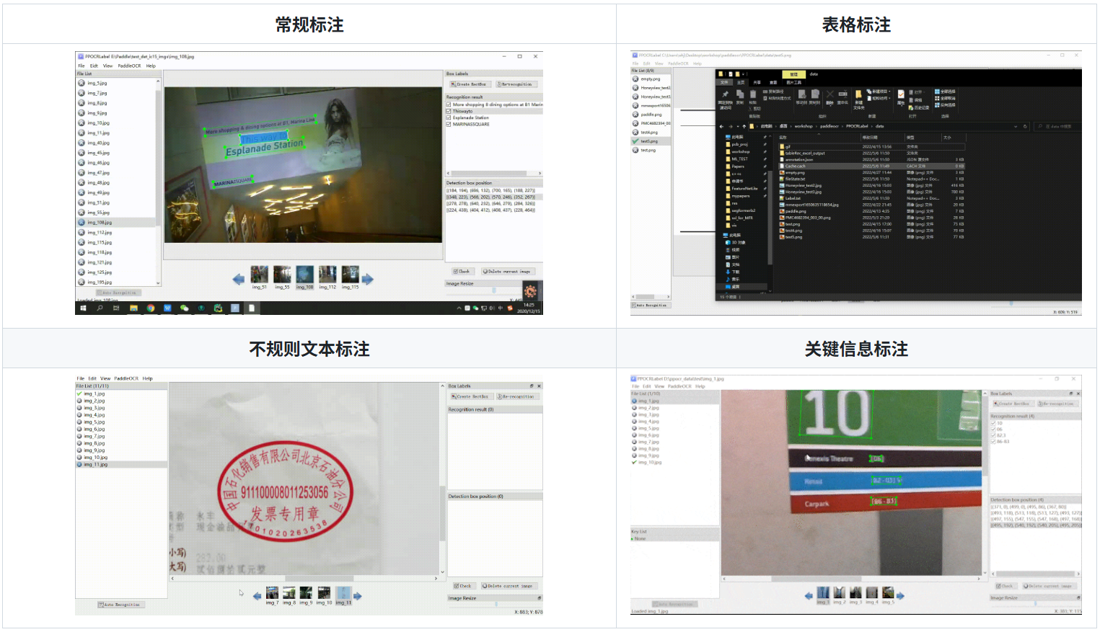The width and height of the screenshot is (1100, 632).
Task: Adjust Image Resize slider in 不规则文本标注 window
Action: coord(495,605)
